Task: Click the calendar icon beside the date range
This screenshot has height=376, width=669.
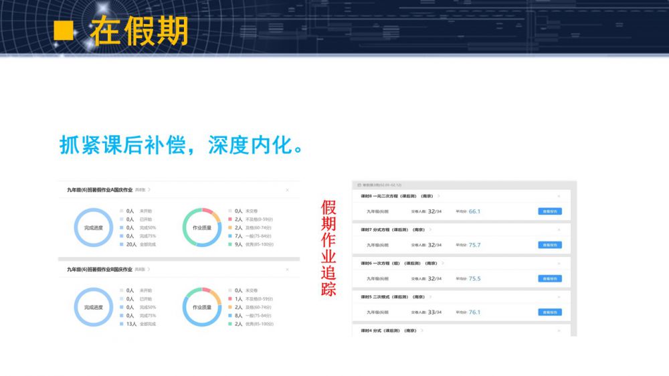Action: [x=359, y=185]
